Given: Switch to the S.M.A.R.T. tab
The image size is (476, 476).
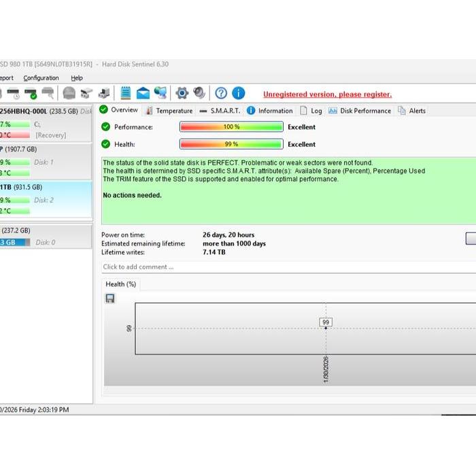Looking at the screenshot, I should (220, 111).
